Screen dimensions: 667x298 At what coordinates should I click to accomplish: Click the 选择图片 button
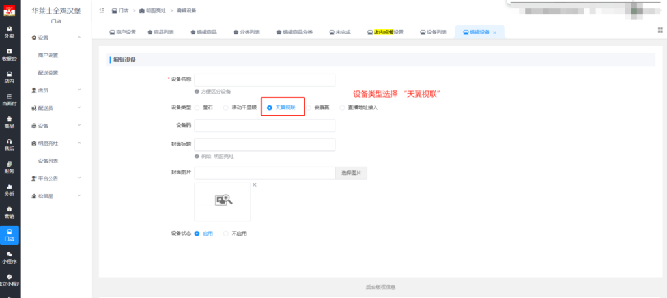pos(351,173)
